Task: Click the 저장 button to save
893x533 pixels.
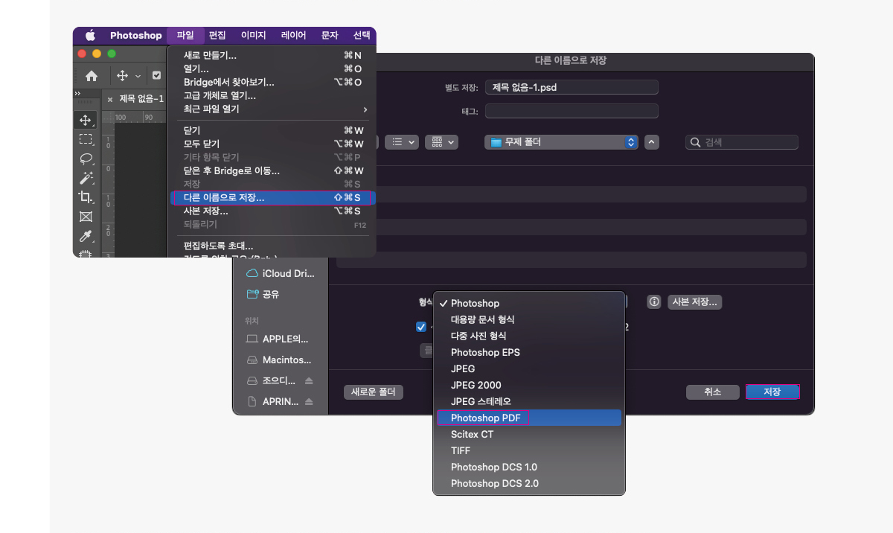Action: point(772,392)
